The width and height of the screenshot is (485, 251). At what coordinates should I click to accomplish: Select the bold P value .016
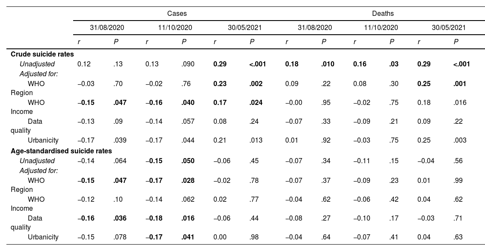pyautogui.click(x=187, y=218)
